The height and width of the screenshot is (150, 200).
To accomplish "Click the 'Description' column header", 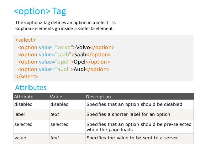I will click(x=98, y=97).
